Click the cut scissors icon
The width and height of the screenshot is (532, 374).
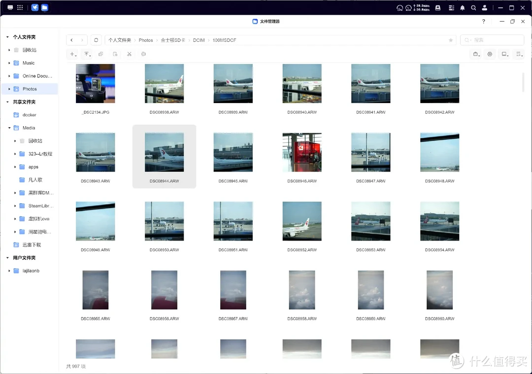click(129, 54)
